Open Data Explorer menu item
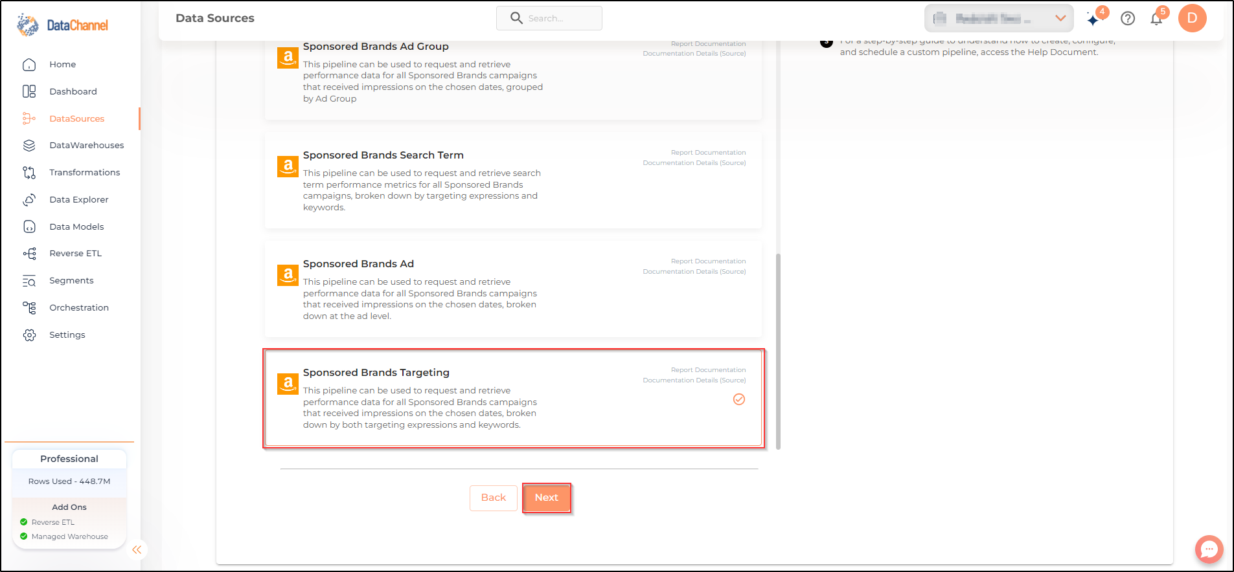The width and height of the screenshot is (1234, 572). [x=79, y=200]
